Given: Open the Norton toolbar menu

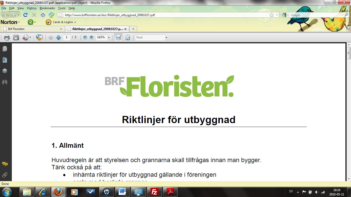Looking at the screenshot, I should (10, 22).
